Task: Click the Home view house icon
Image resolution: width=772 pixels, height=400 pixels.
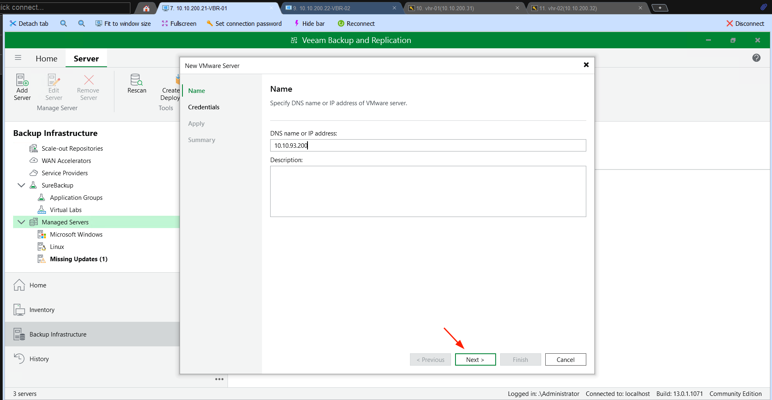Action: click(x=19, y=285)
